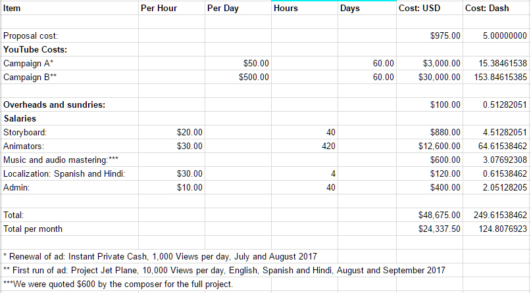Select the Renewal of ad footnote row
The height and width of the screenshot is (293, 531).
(x=169, y=256)
